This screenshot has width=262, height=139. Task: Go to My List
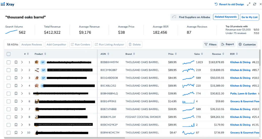[x=249, y=17]
